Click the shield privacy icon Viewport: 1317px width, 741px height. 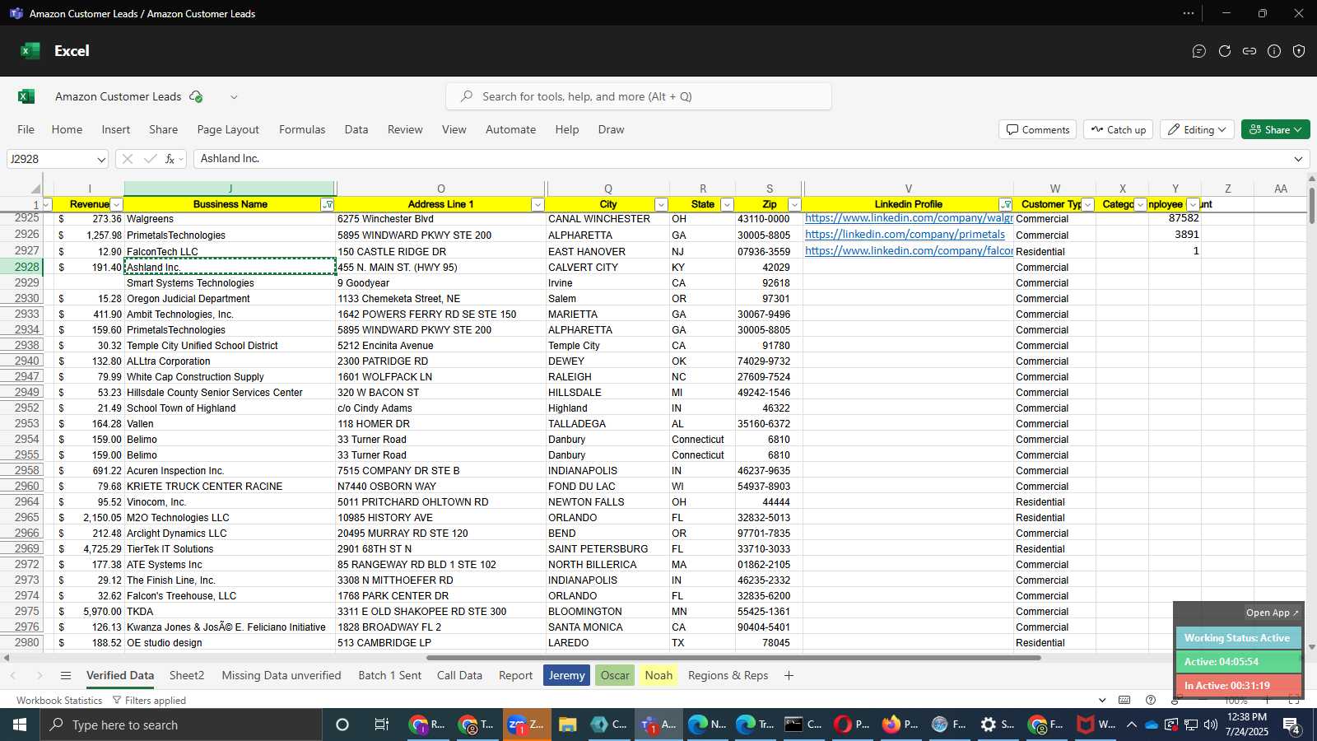[x=1299, y=51]
